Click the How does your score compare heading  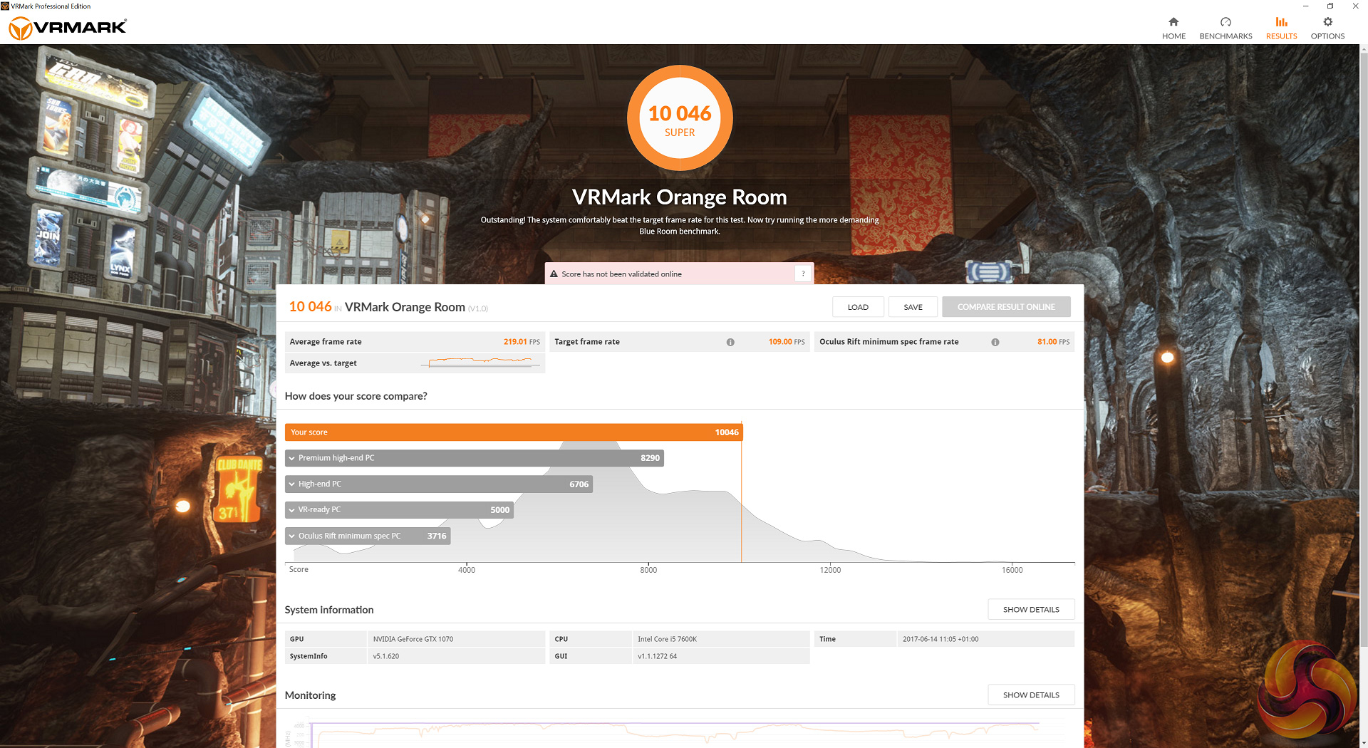356,396
